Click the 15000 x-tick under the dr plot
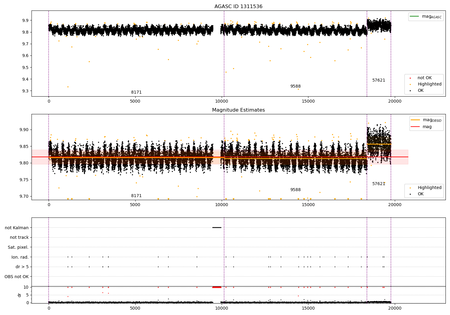 (308, 308)
